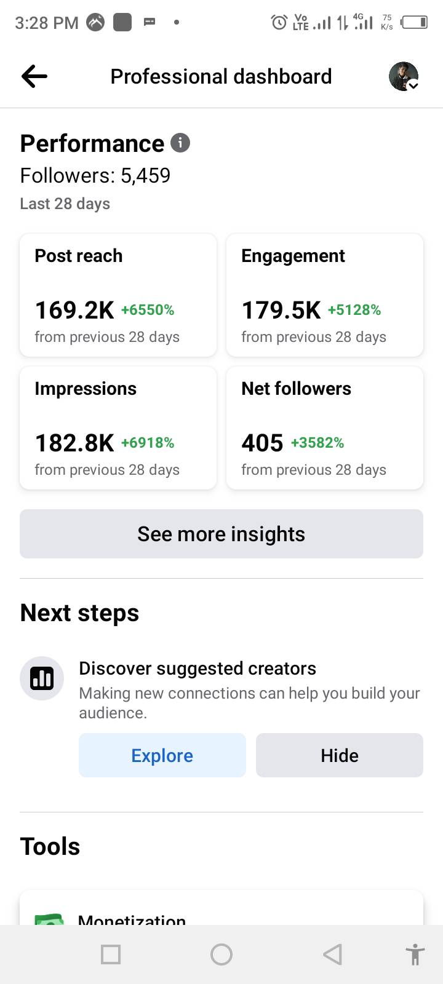Hide the suggested creators step
Screen dimensions: 443x984
(x=340, y=755)
